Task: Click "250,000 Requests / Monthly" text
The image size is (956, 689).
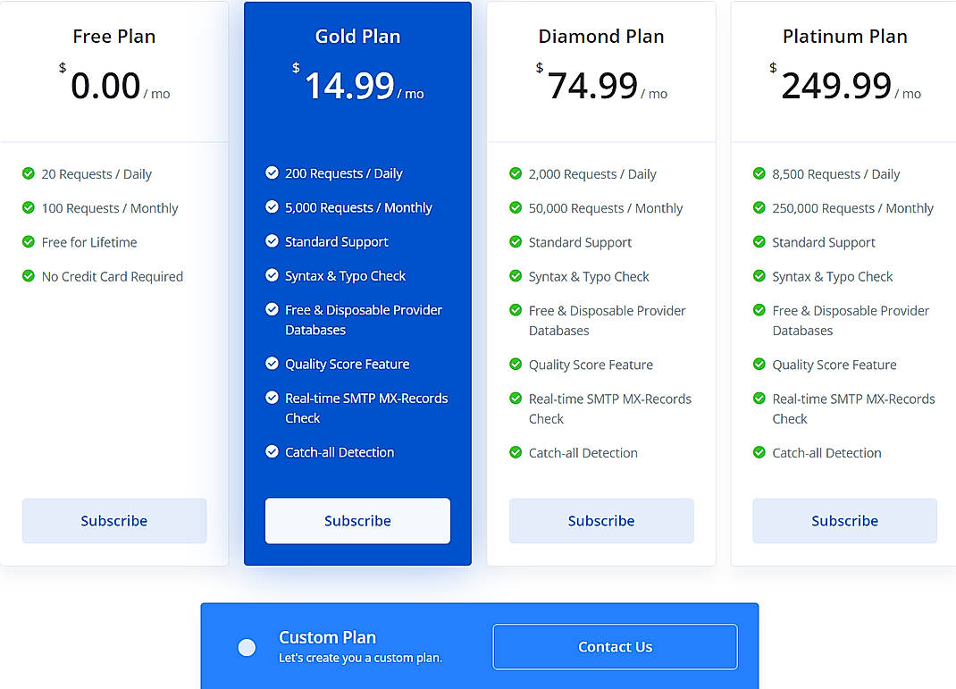Action: [x=853, y=208]
